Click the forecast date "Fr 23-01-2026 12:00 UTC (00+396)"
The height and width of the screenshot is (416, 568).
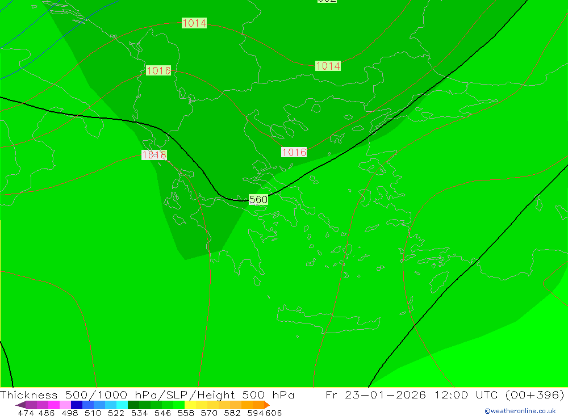pyautogui.click(x=445, y=394)
